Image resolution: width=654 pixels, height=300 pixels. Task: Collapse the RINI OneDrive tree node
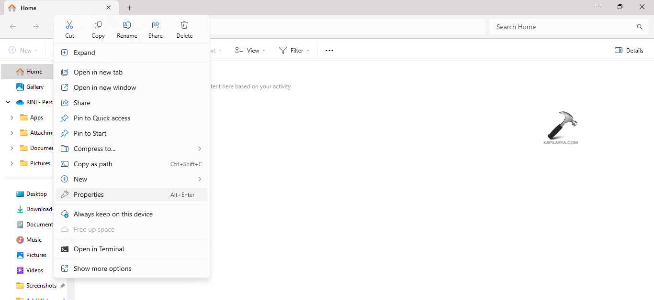(x=8, y=102)
